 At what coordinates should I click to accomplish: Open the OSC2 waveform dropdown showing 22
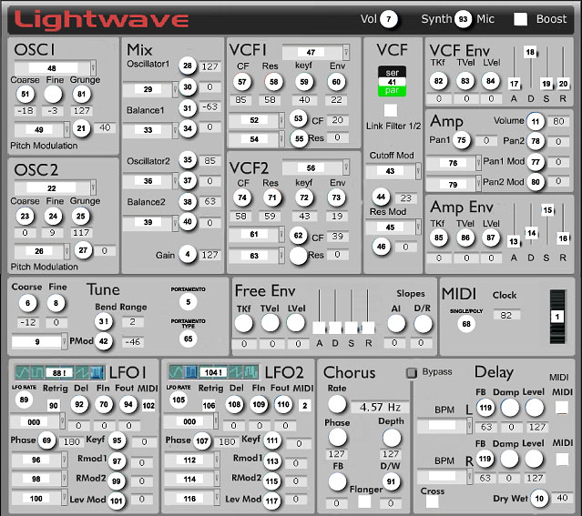click(56, 188)
